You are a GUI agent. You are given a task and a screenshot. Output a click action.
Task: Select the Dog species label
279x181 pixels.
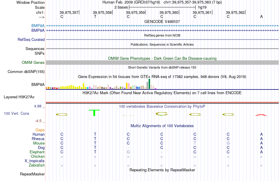point(41,148)
